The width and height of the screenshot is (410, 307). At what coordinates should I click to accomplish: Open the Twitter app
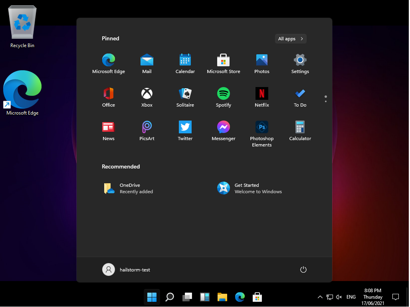pyautogui.click(x=185, y=131)
